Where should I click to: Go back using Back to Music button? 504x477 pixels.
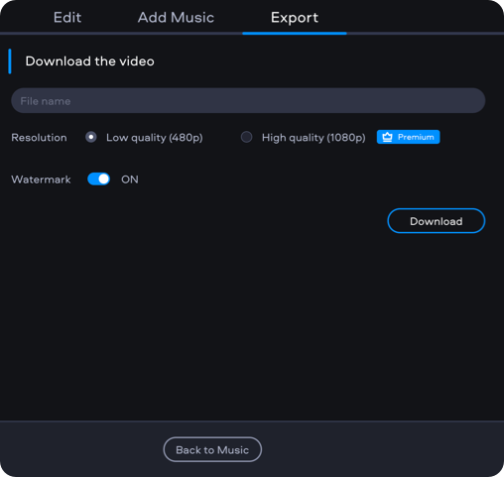coord(212,449)
